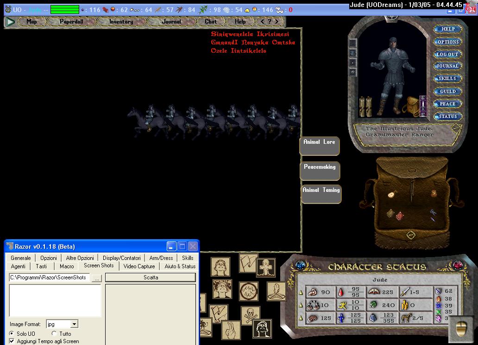Click the ankh cross spell icon
This screenshot has width=478, height=345.
pyautogui.click(x=266, y=268)
